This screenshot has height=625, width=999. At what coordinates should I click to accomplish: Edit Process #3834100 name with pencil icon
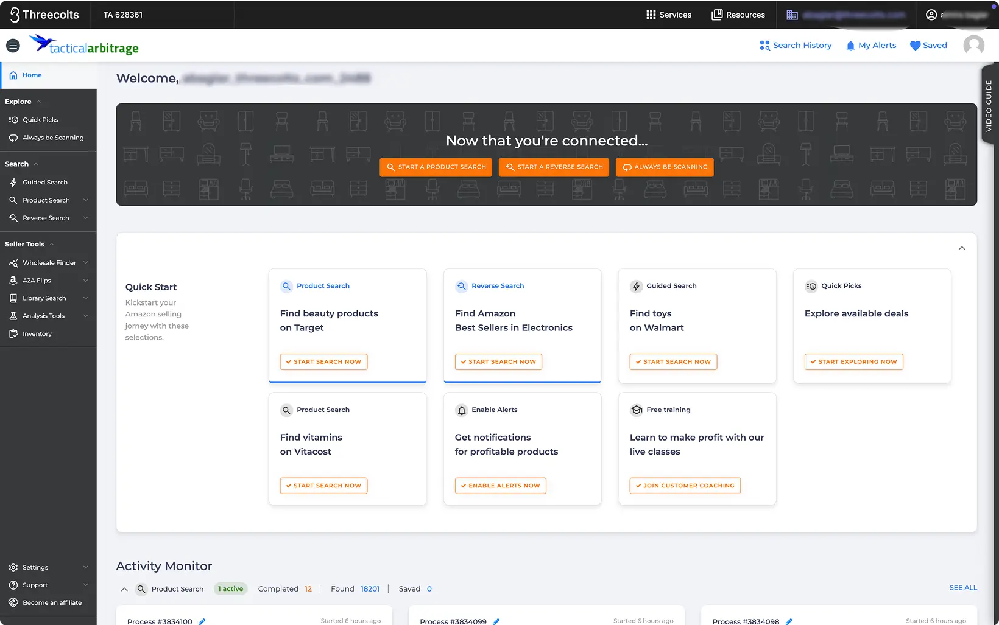201,621
